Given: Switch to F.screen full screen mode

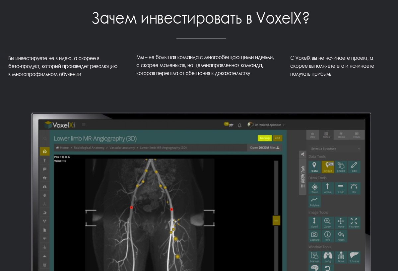Looking at the screenshot, I should click(x=354, y=223).
